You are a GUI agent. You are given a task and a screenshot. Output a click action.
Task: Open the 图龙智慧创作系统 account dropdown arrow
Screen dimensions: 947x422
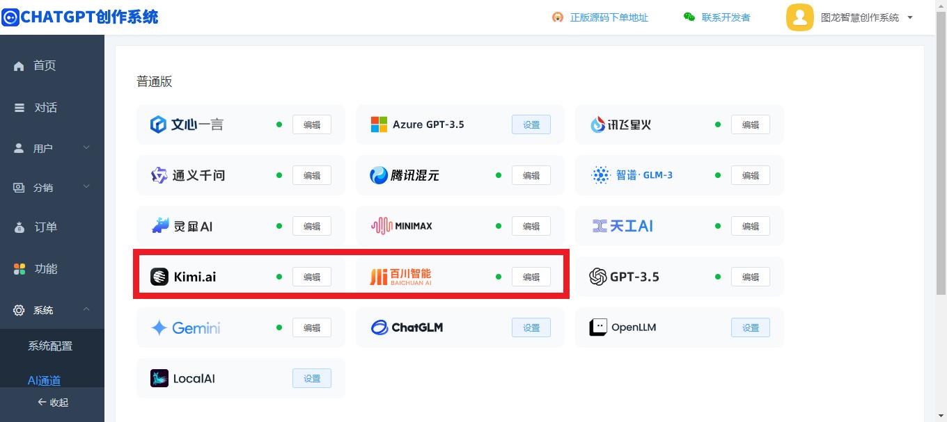click(x=910, y=17)
